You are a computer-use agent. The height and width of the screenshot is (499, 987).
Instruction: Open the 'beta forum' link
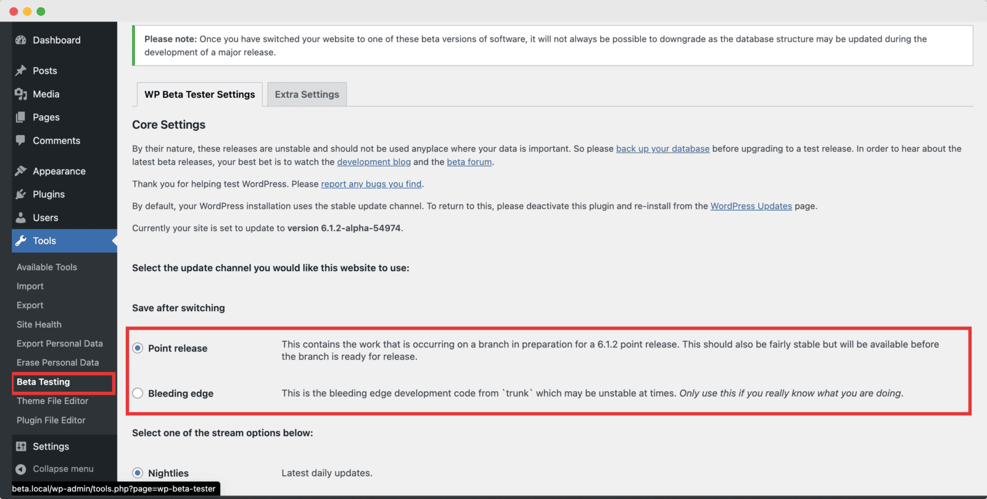469,162
